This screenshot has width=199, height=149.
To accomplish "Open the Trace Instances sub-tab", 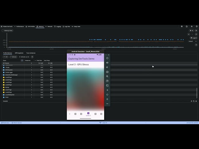I will pyautogui.click(x=31, y=53).
